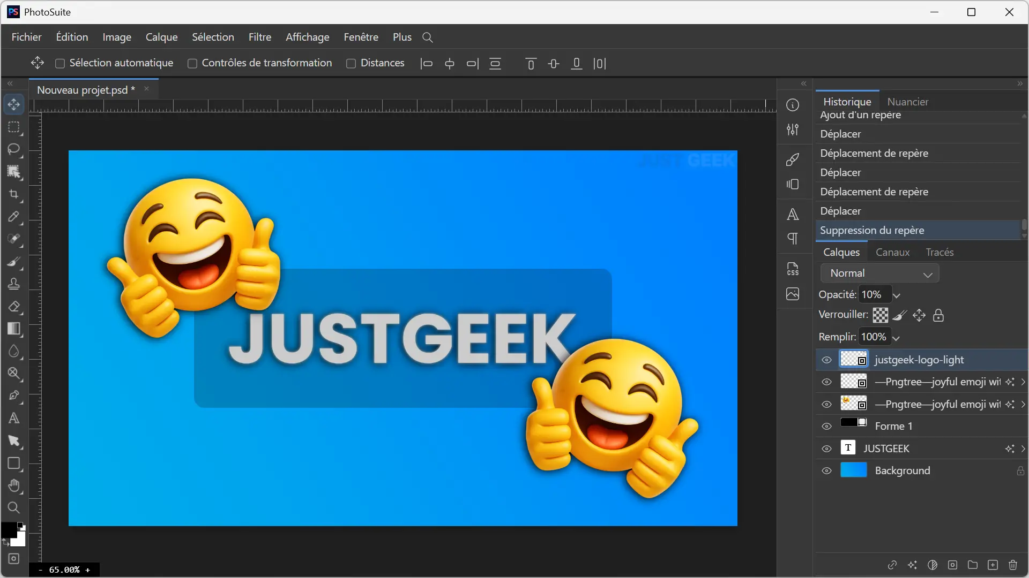The height and width of the screenshot is (578, 1029).
Task: Hide the Background layer
Action: (826, 471)
